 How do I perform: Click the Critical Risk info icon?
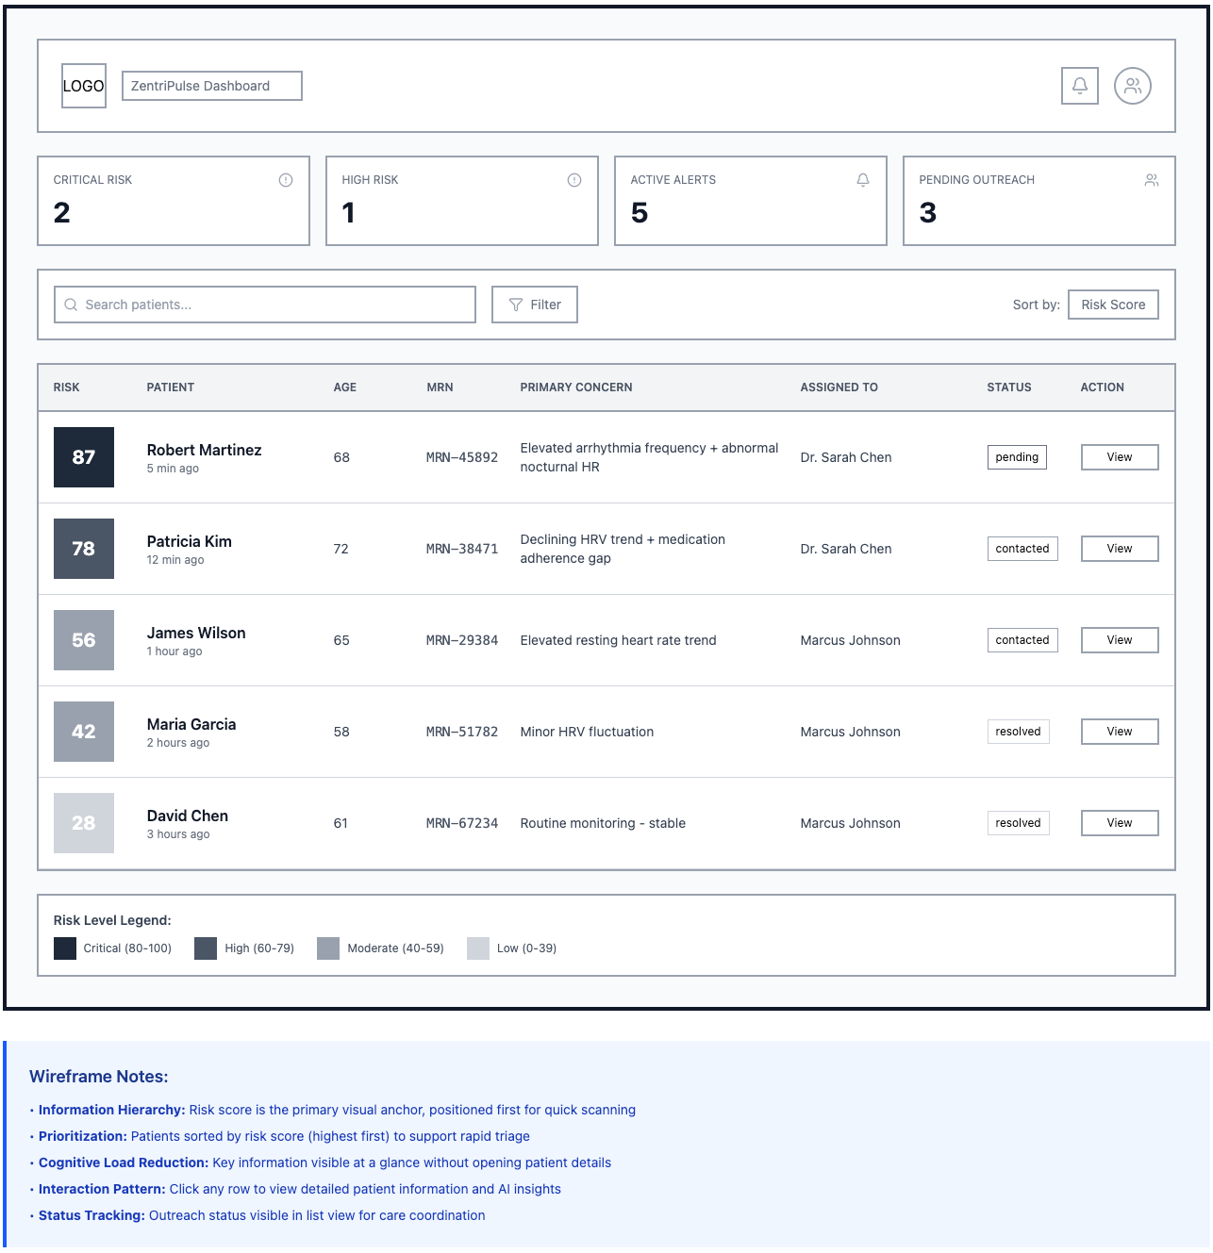[x=286, y=180]
